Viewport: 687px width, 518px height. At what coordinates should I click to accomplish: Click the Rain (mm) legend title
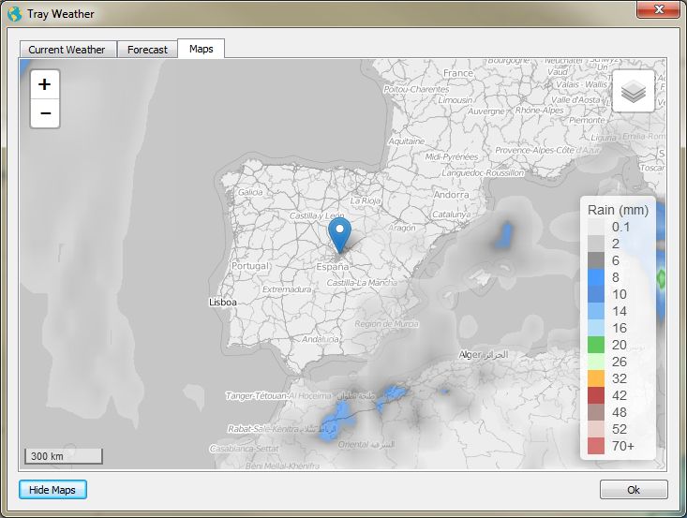[618, 210]
